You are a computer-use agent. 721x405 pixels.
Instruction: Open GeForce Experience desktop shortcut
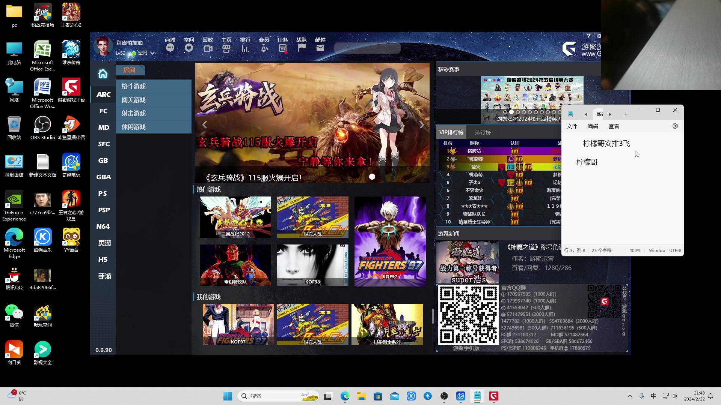14,206
